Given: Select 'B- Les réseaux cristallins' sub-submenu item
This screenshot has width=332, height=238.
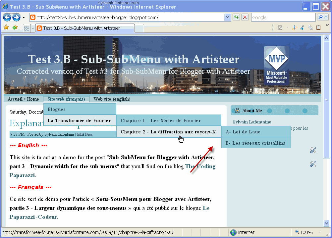Looking at the screenshot, I should [256, 143].
